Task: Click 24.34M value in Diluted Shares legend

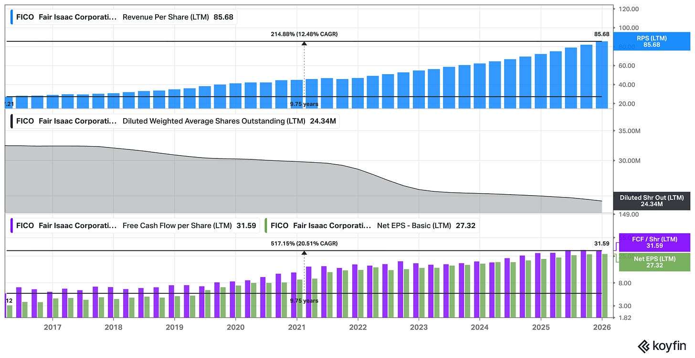Action: click(323, 121)
